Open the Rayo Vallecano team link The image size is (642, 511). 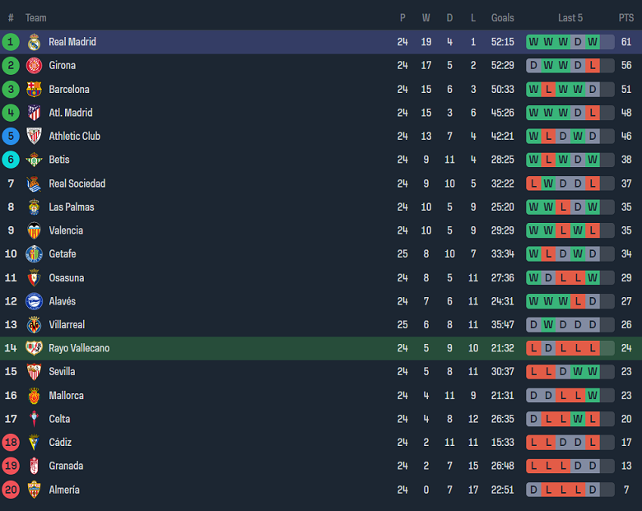[79, 348]
